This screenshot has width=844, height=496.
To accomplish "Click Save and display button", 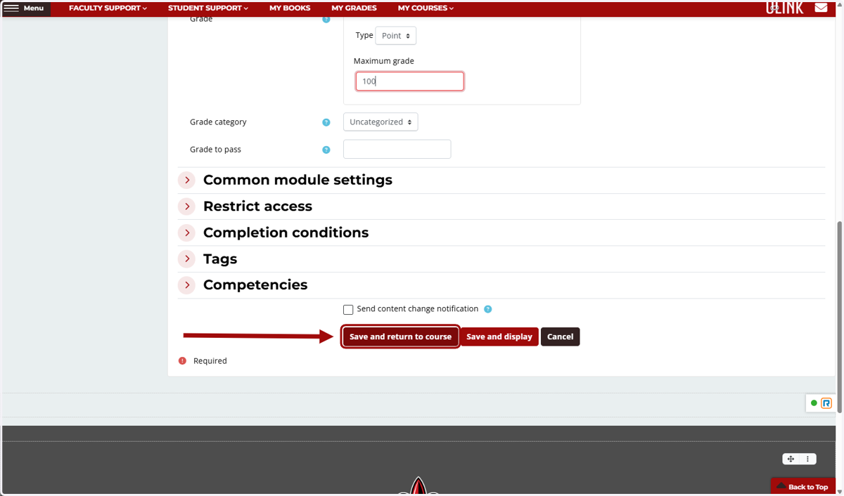I will point(499,337).
